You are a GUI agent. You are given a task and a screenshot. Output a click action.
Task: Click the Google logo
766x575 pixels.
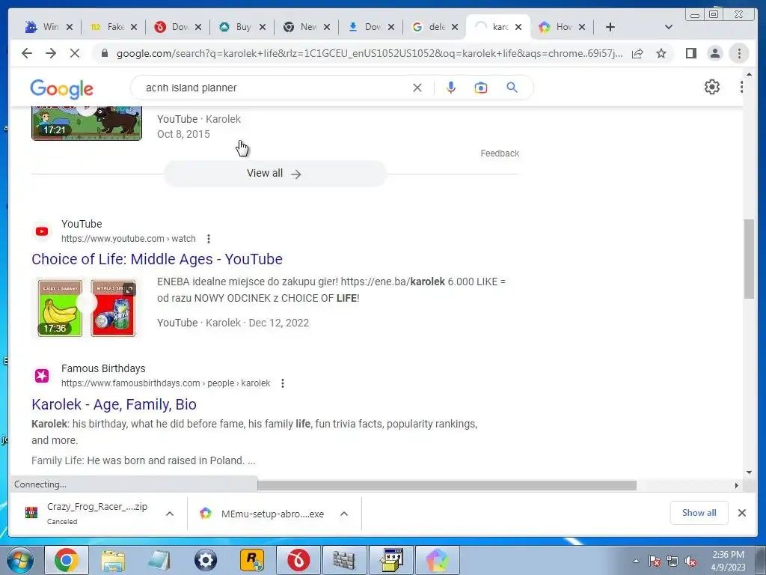coord(61,89)
